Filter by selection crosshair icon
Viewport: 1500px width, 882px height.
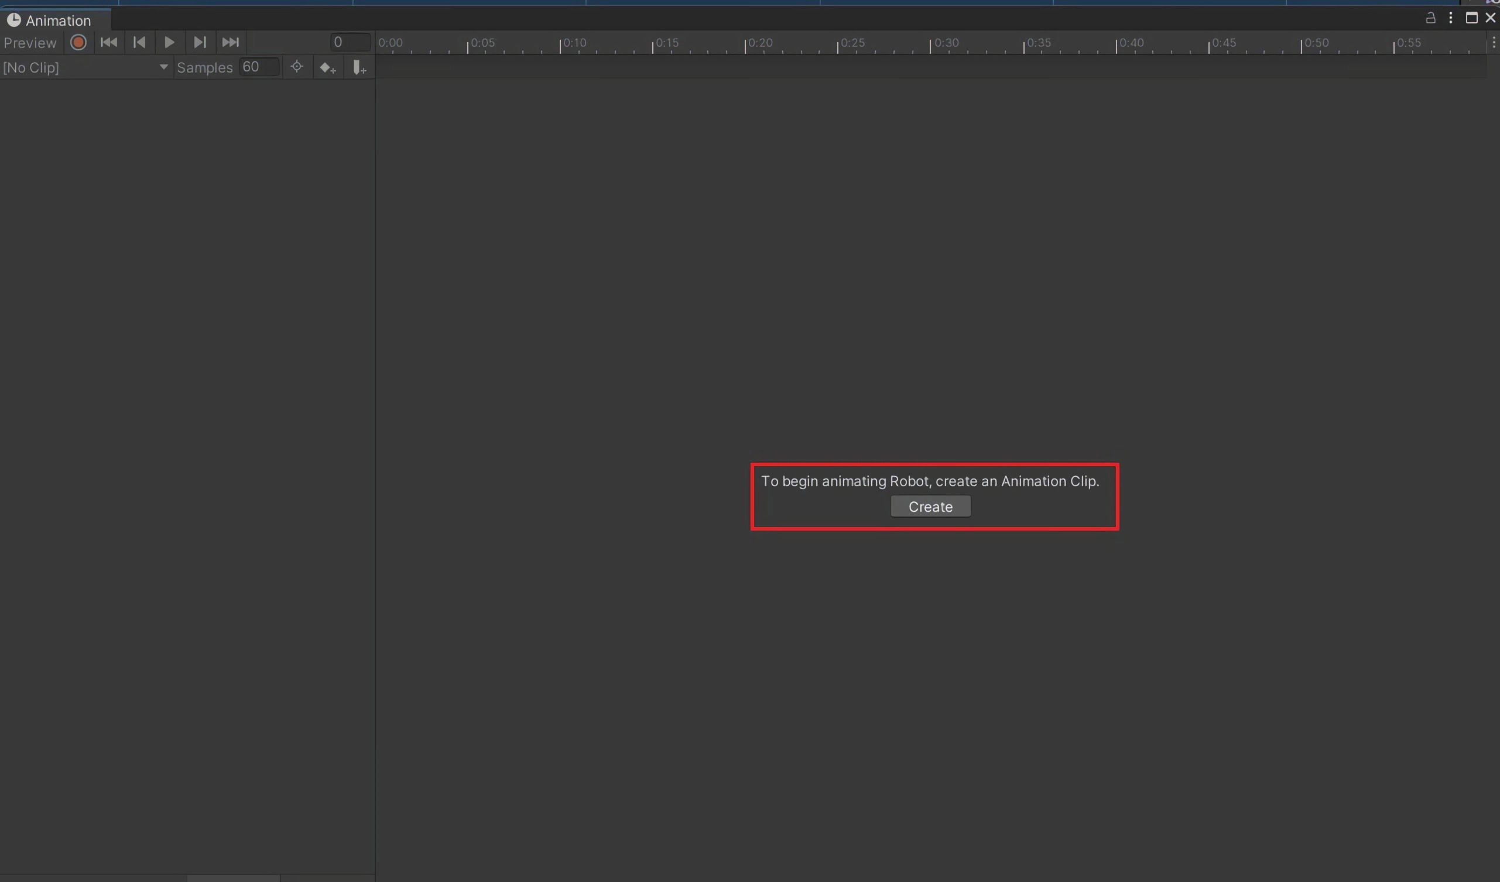tap(297, 67)
